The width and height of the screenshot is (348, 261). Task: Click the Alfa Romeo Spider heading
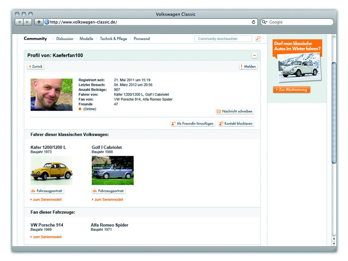[x=109, y=225]
